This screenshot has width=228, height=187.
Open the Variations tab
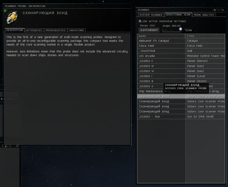pos(77,30)
